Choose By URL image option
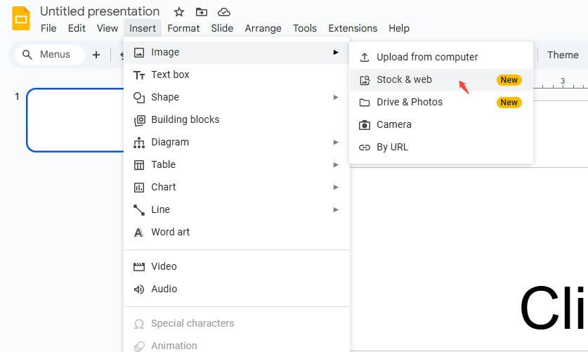The width and height of the screenshot is (588, 352). pyautogui.click(x=441, y=148)
